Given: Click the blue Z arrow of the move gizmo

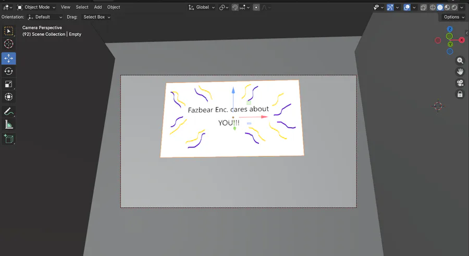Looking at the screenshot, I should click(233, 90).
